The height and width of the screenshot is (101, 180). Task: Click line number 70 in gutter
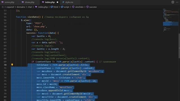click(5, 65)
